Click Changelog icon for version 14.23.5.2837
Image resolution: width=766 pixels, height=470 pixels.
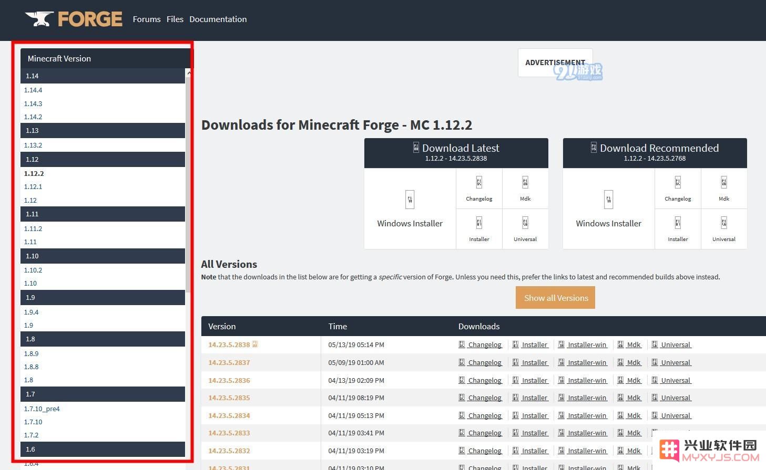(462, 362)
